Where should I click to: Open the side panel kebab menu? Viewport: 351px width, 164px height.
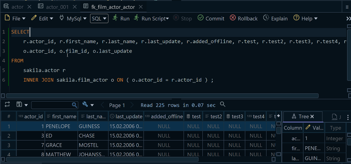(x=347, y=117)
